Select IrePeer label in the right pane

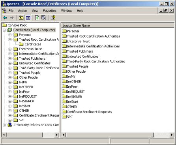pos(72,87)
